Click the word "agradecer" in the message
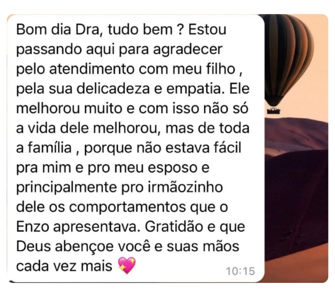Image resolution: width=335 pixels, height=297 pixels. [x=188, y=50]
